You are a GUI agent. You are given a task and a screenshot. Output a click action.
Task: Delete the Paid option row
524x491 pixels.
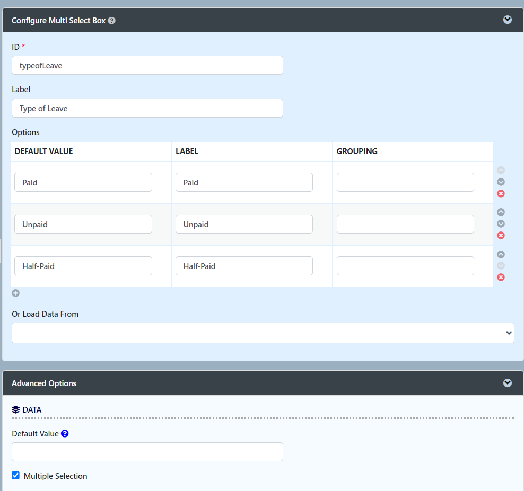click(501, 194)
